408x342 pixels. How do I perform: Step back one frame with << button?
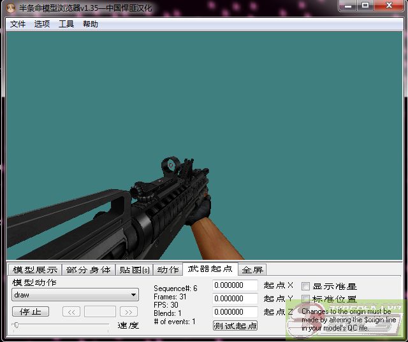pyautogui.click(x=71, y=311)
